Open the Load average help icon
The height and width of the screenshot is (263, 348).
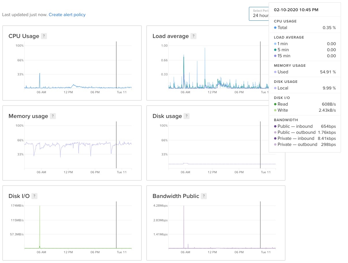coord(194,36)
